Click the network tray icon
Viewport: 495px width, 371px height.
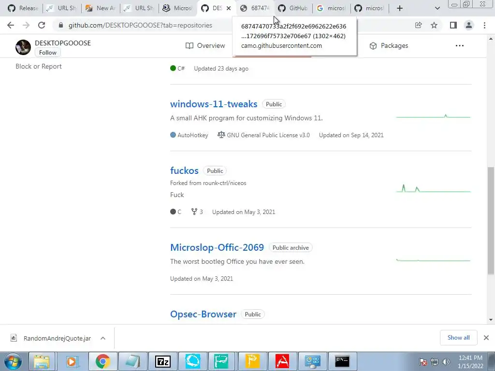[x=435, y=362]
